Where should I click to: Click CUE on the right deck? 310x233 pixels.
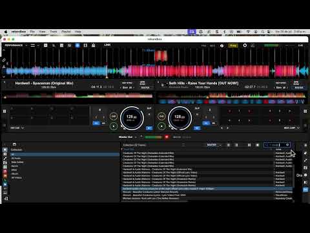pos(161,116)
